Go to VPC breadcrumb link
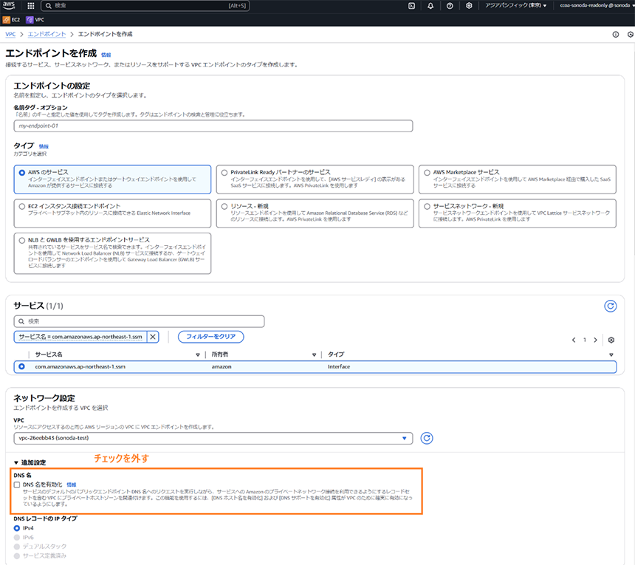Viewport: 635px width, 565px height. point(10,35)
